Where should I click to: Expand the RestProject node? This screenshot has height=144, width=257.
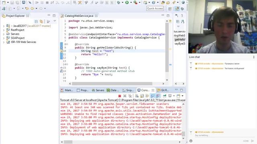[4, 30]
